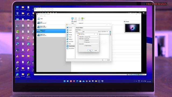
Task: Click the edit shared folder icon
Action: click(x=110, y=33)
